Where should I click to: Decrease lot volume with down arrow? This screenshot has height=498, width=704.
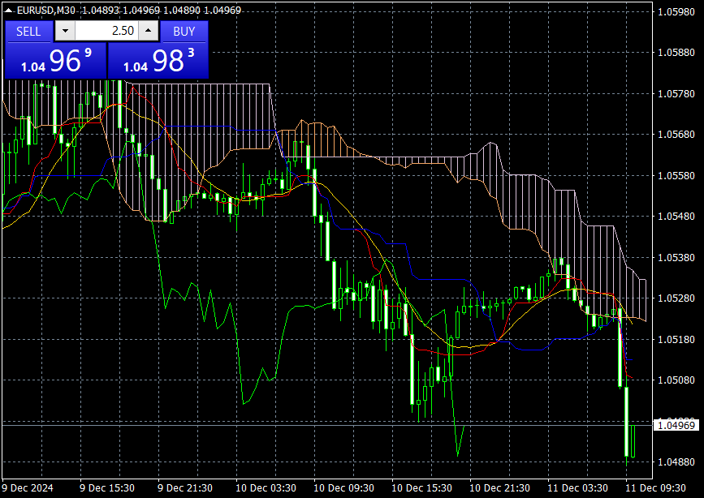[x=65, y=31]
